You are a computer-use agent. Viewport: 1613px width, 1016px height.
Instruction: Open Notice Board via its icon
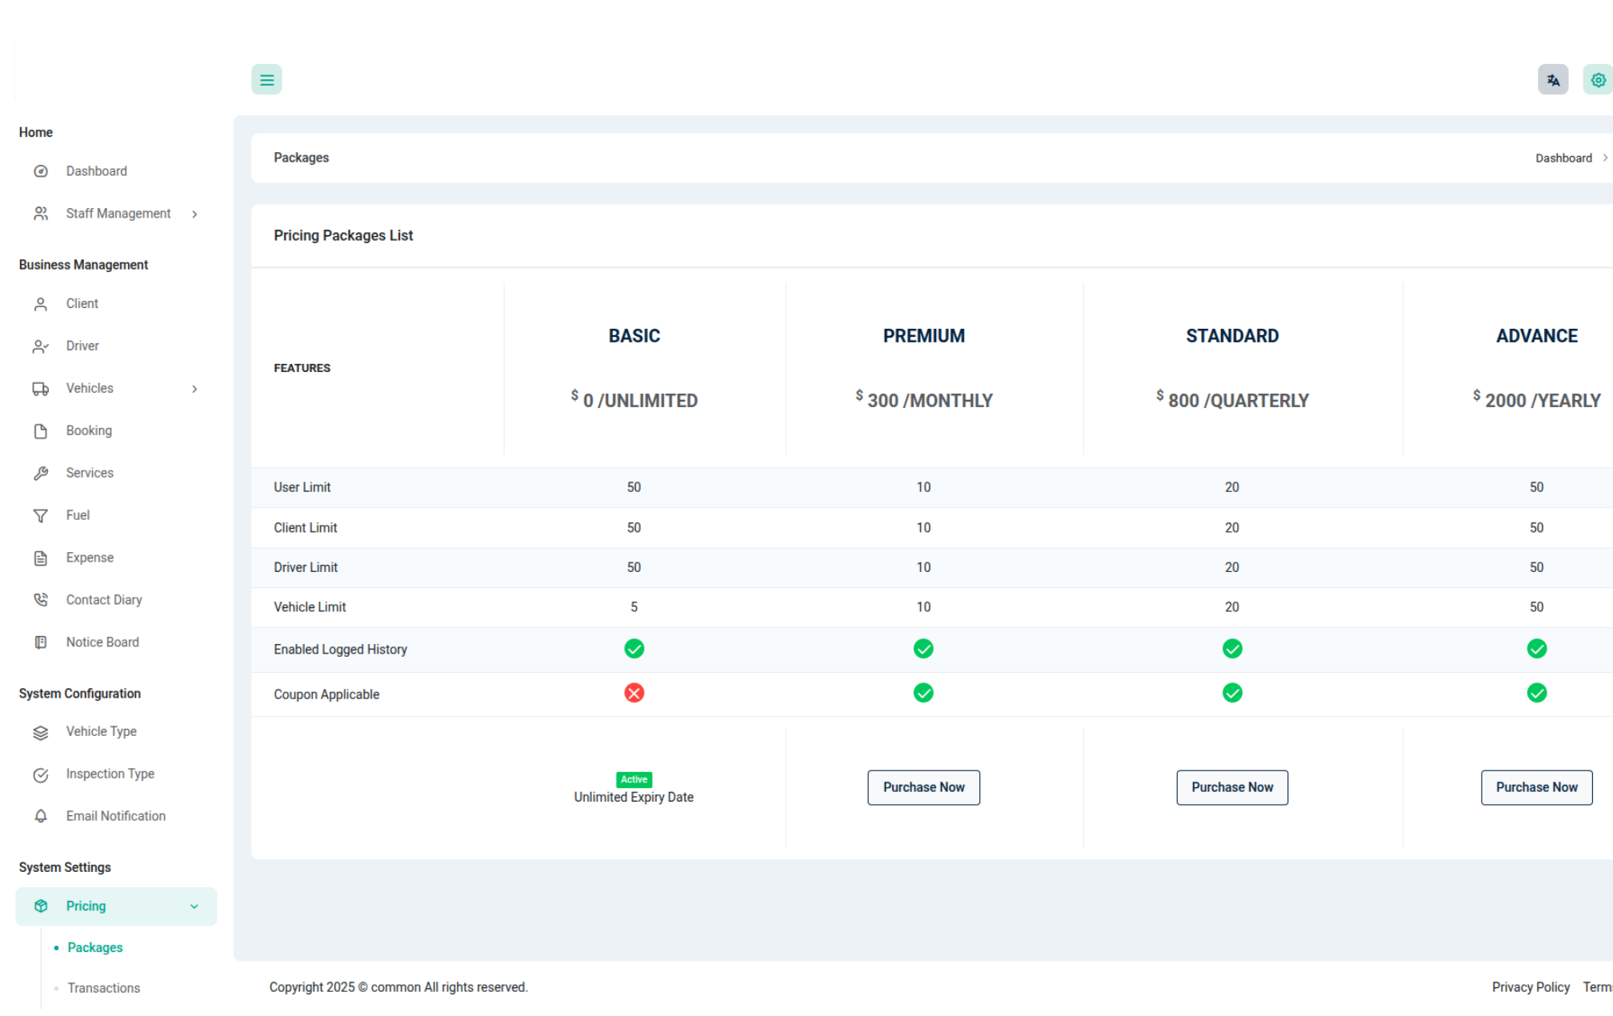(41, 642)
